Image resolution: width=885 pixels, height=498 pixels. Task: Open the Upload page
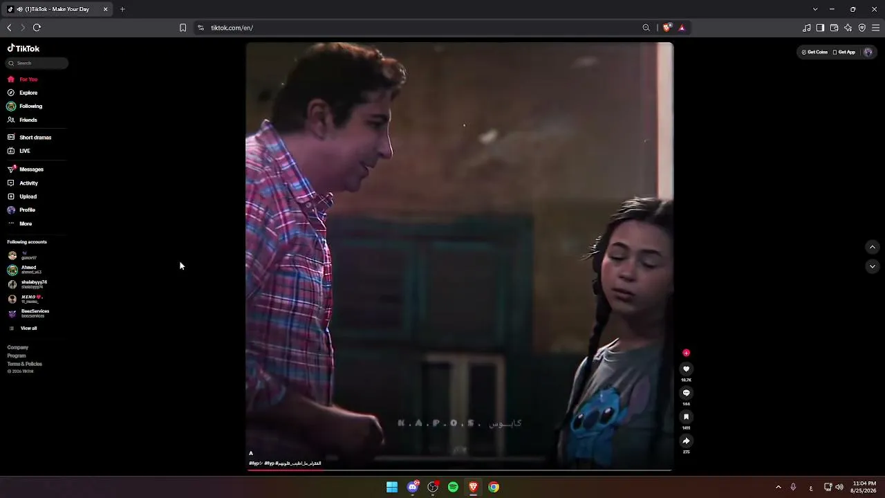click(21, 196)
